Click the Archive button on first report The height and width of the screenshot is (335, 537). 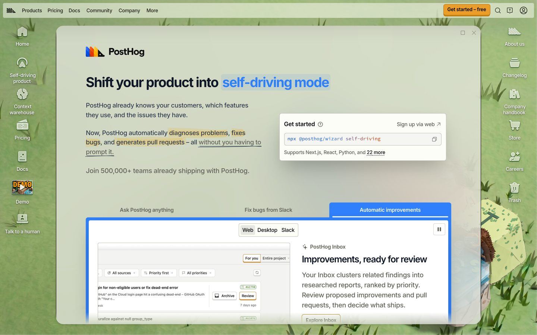click(224, 296)
